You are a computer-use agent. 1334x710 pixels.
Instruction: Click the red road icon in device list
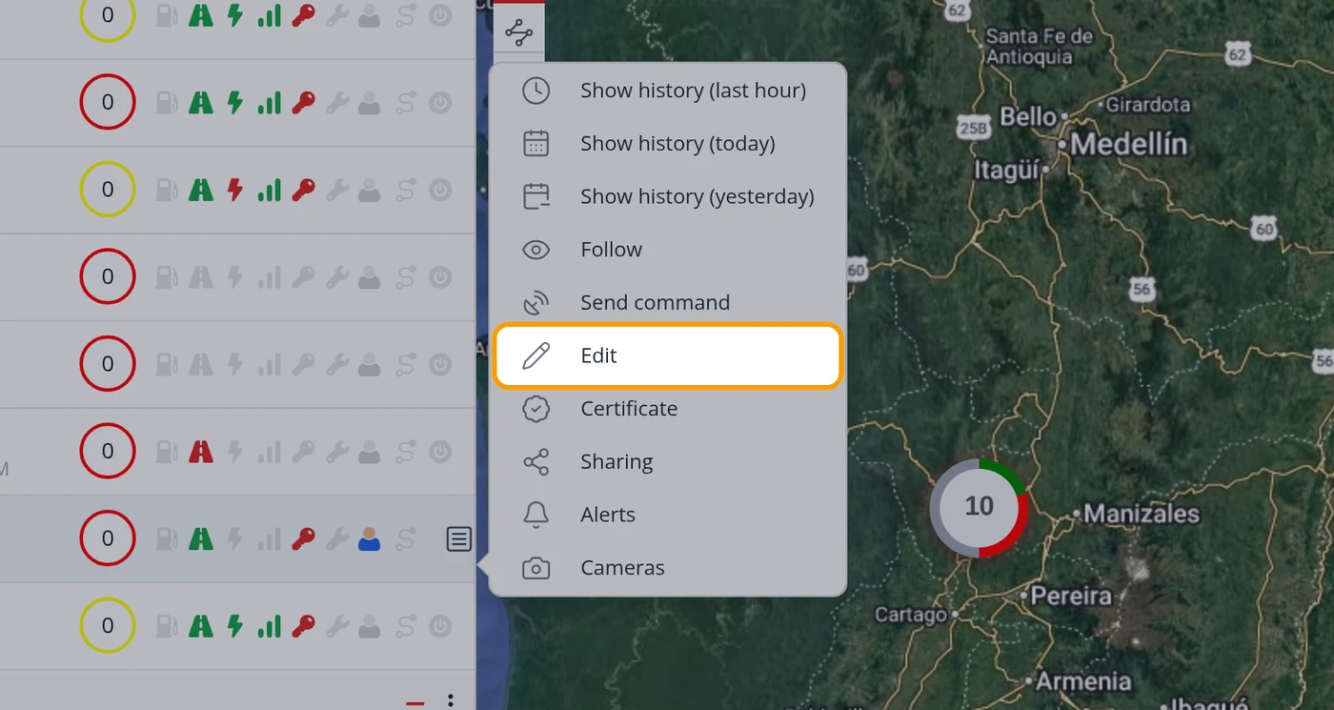click(x=200, y=452)
